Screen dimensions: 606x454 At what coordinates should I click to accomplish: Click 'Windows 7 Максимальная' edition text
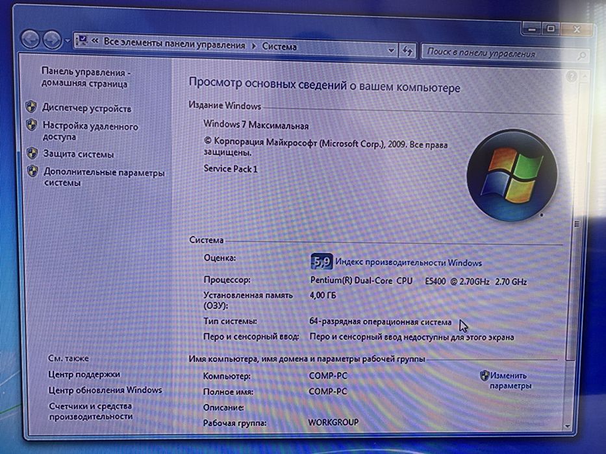tap(256, 125)
